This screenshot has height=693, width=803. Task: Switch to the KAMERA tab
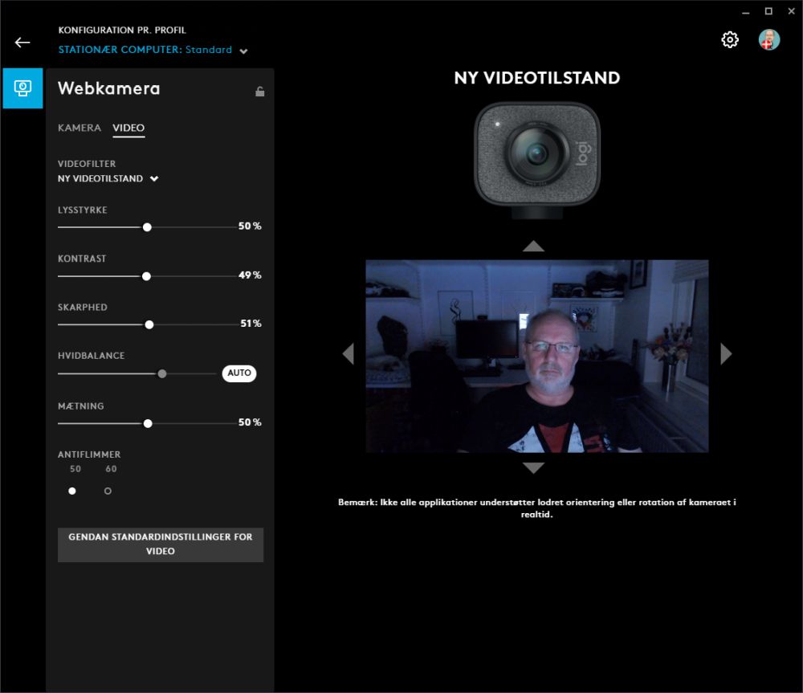[x=79, y=128]
